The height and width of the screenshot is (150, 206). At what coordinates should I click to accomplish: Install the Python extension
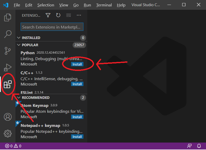77,64
